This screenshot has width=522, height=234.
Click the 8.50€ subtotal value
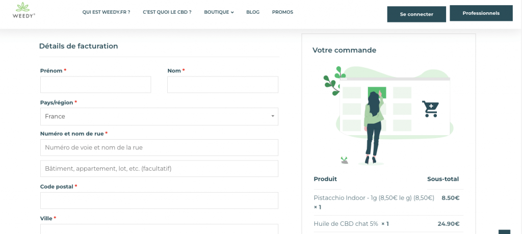click(x=451, y=198)
